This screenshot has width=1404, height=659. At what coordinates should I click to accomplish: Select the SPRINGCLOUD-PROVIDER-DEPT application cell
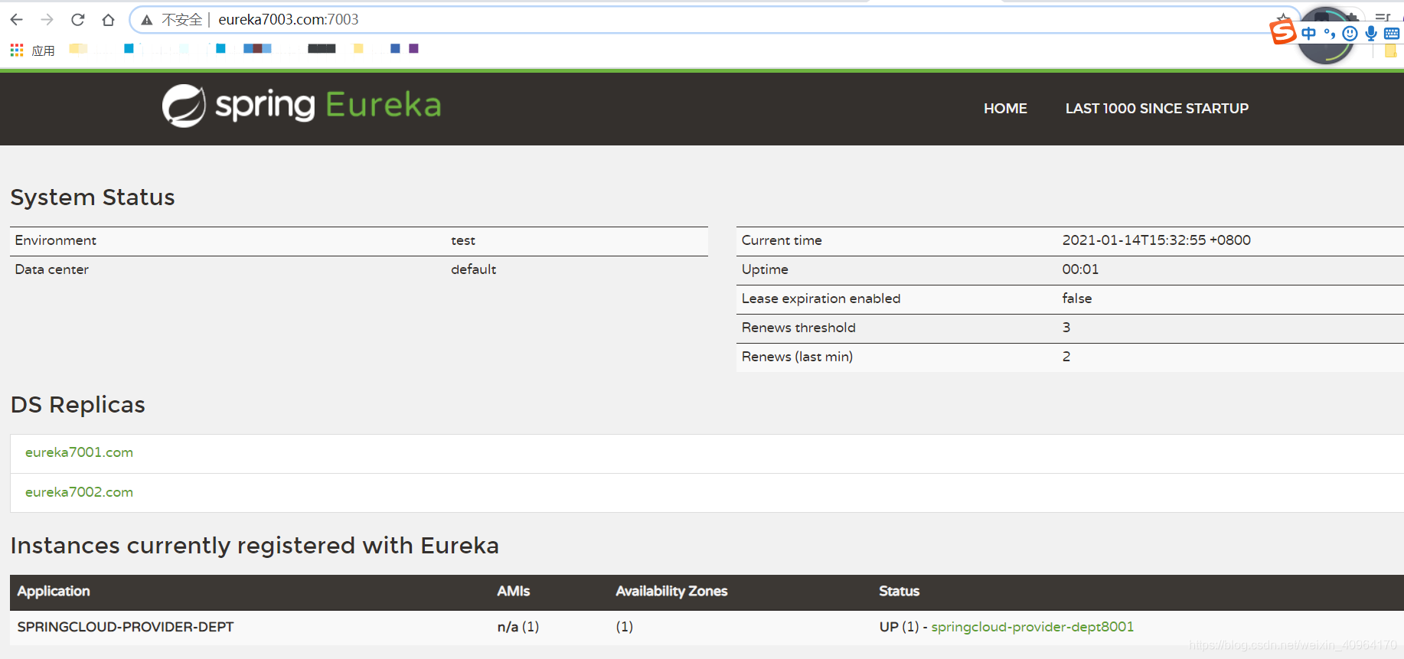click(x=126, y=627)
